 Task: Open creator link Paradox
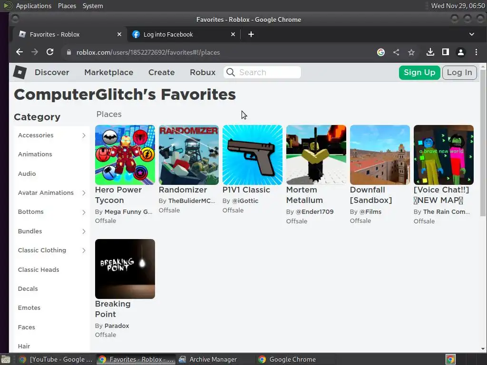[x=117, y=326]
